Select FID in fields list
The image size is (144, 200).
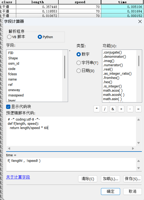pyautogui.click(x=11, y=53)
